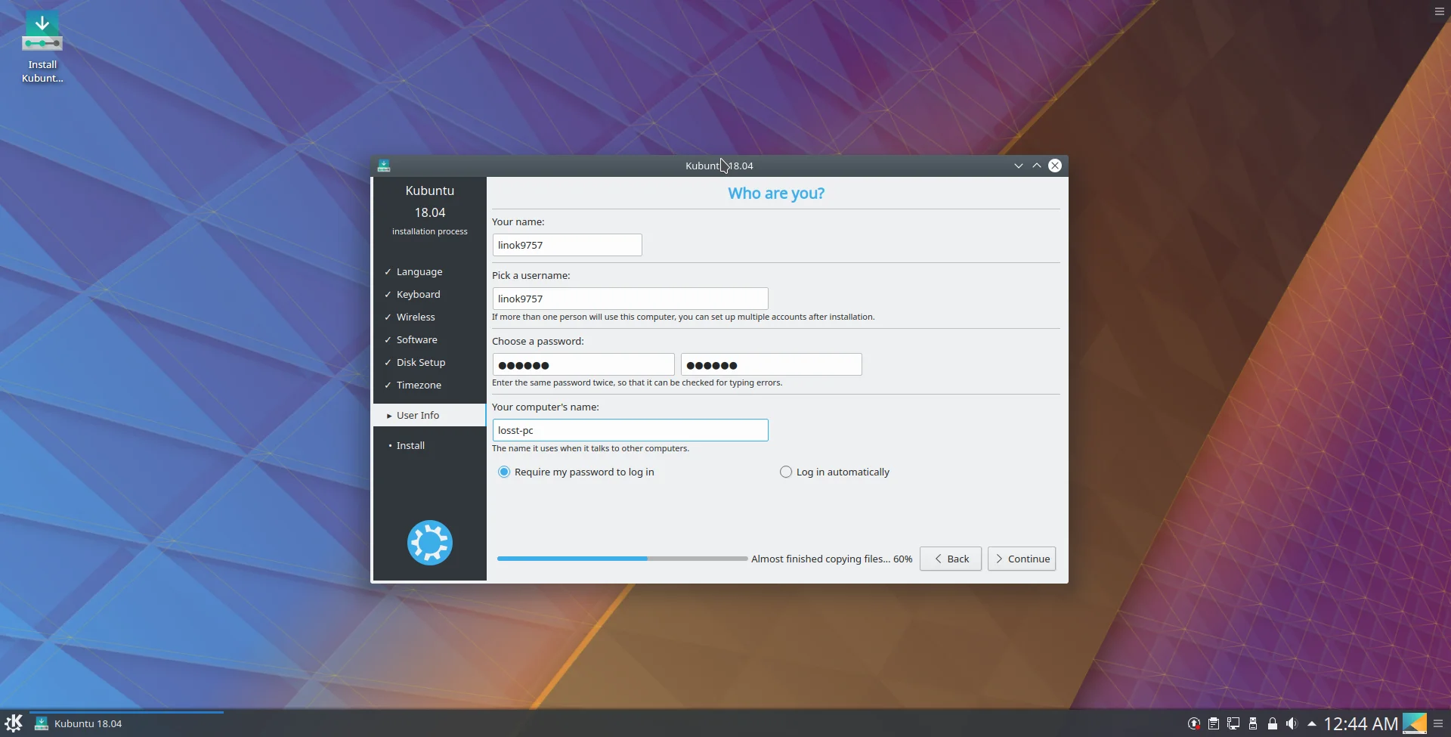1451x737 pixels.
Task: Click the Kubuntu gear logo in the sidebar
Action: pos(430,543)
